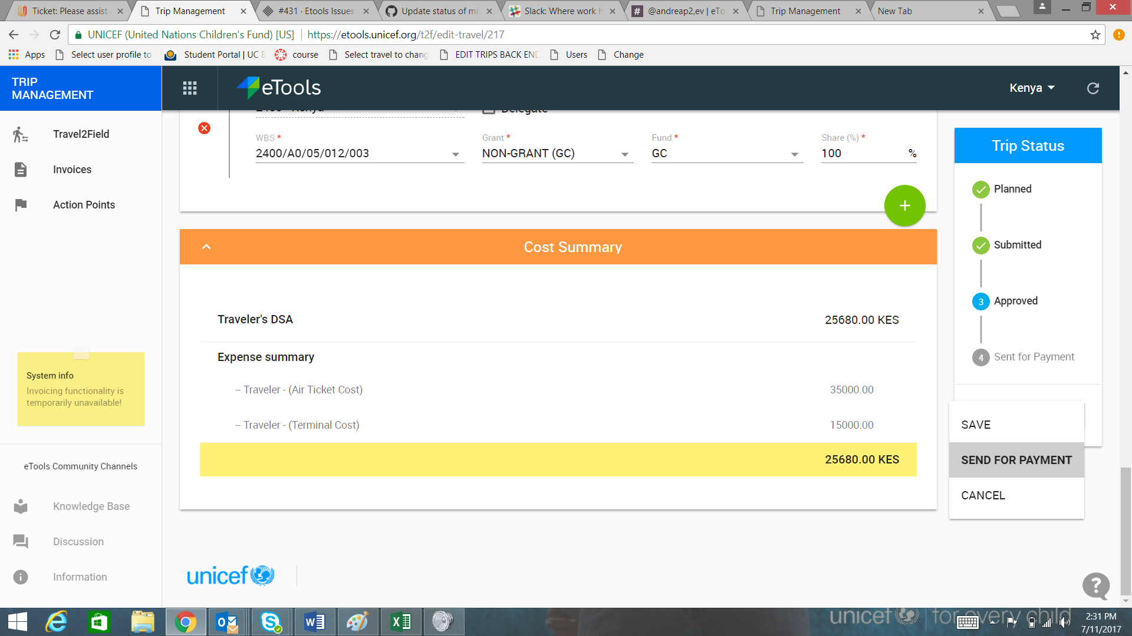Viewport: 1132px width, 636px height.
Task: Remove the WBS entry using red X icon
Action: [204, 128]
